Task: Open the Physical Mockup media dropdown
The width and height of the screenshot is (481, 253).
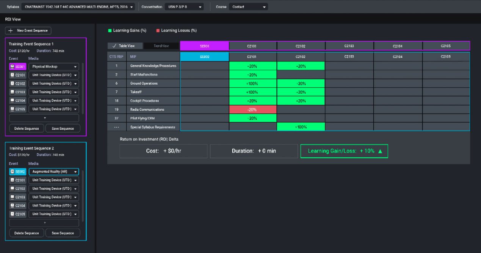Action: point(53,66)
